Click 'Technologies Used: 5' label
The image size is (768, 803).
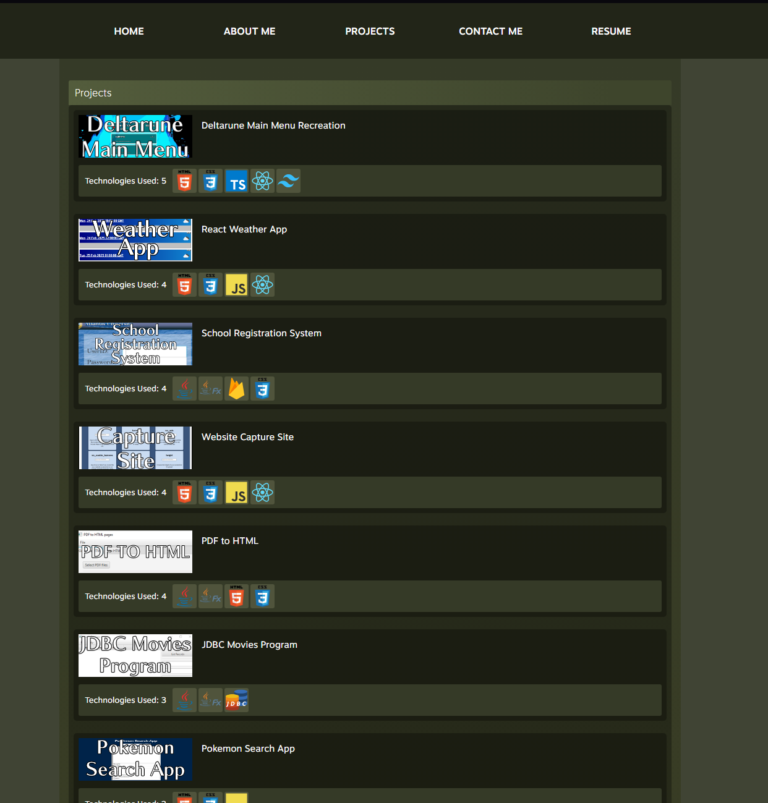[126, 181]
